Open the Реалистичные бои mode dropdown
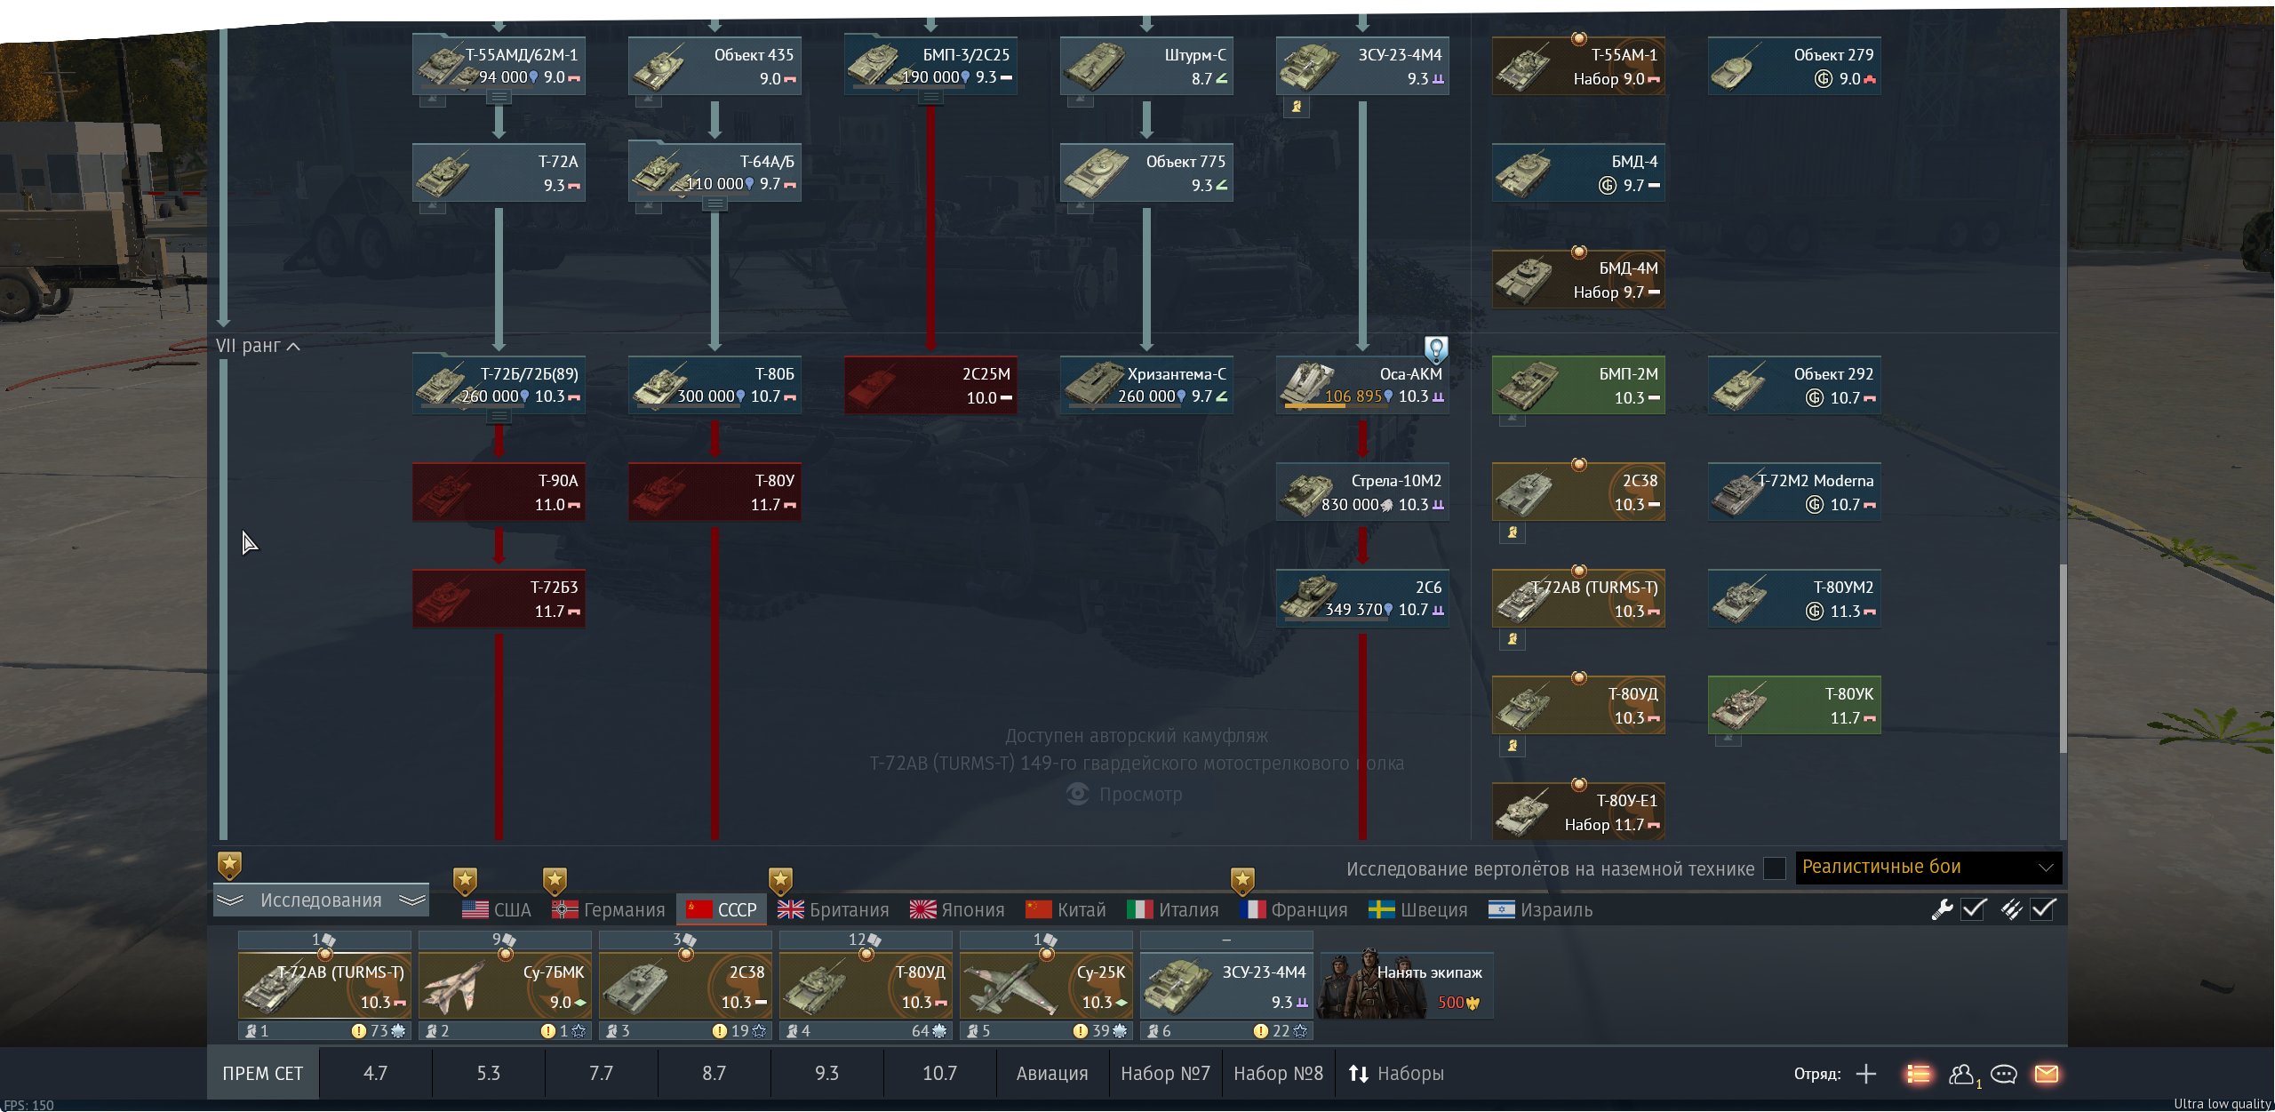 [x=1928, y=868]
